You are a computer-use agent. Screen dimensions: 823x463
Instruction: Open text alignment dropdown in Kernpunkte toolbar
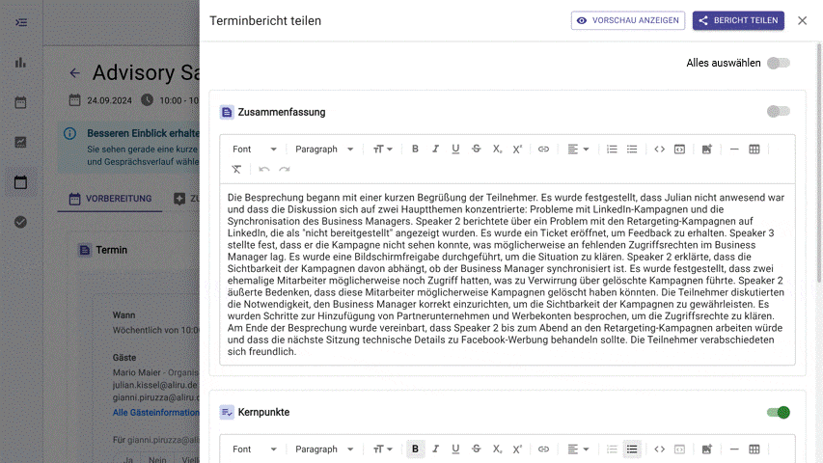pos(578,449)
